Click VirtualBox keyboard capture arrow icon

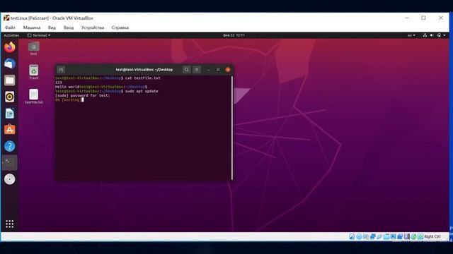[420, 236]
